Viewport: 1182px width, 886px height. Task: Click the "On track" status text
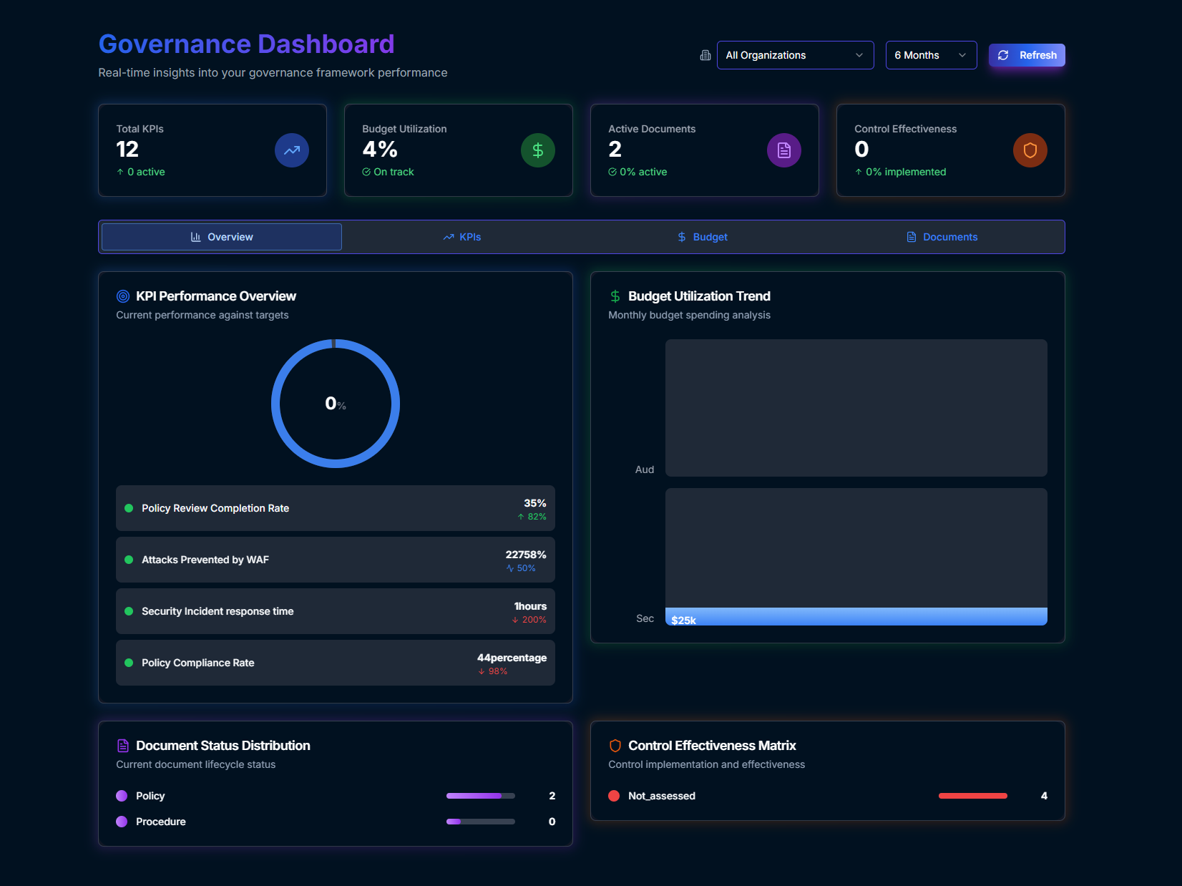[394, 172]
